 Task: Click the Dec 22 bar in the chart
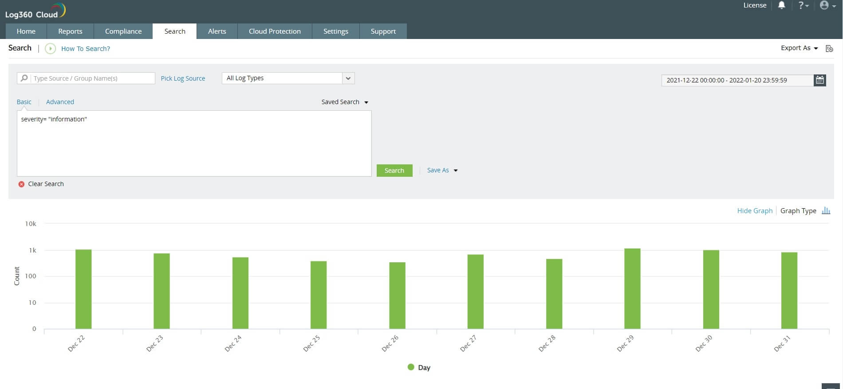[x=83, y=289]
